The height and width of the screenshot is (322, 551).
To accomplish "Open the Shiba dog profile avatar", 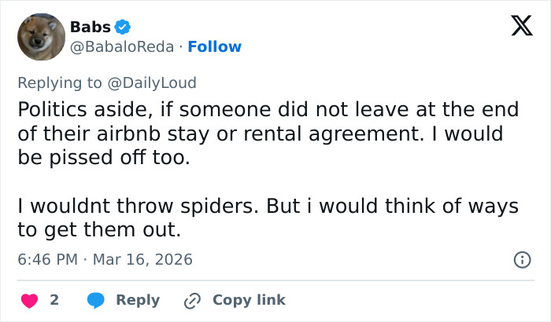I will tap(41, 37).
